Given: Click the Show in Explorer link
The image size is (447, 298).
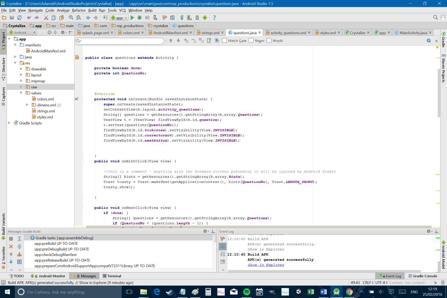Looking at the screenshot, I should tap(266, 265).
